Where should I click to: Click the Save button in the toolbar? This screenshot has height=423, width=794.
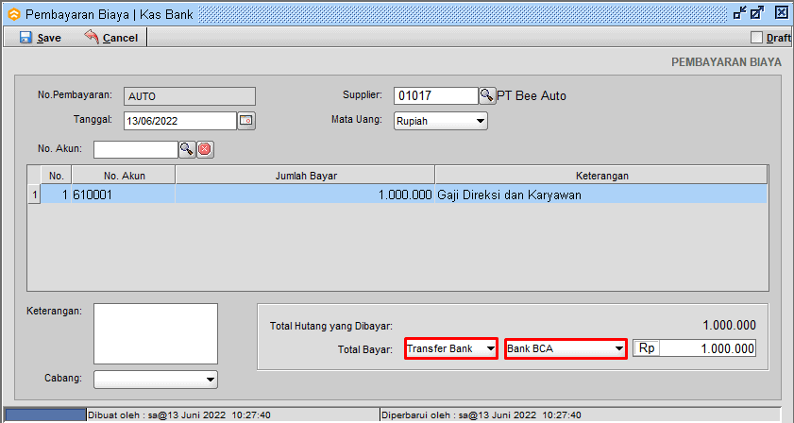click(40, 38)
